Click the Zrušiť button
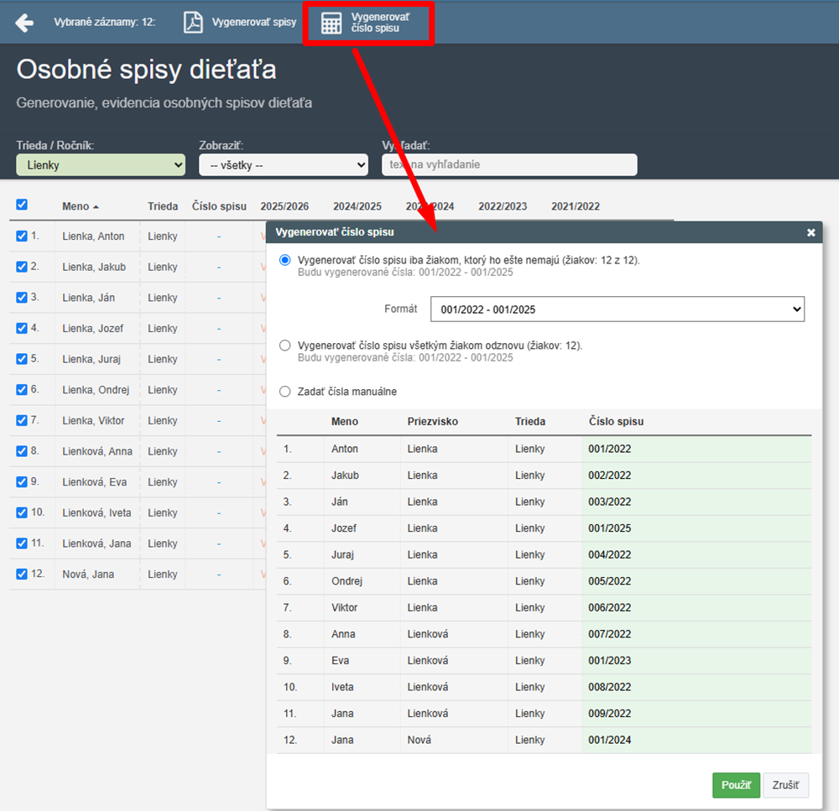The width and height of the screenshot is (839, 811). click(785, 785)
